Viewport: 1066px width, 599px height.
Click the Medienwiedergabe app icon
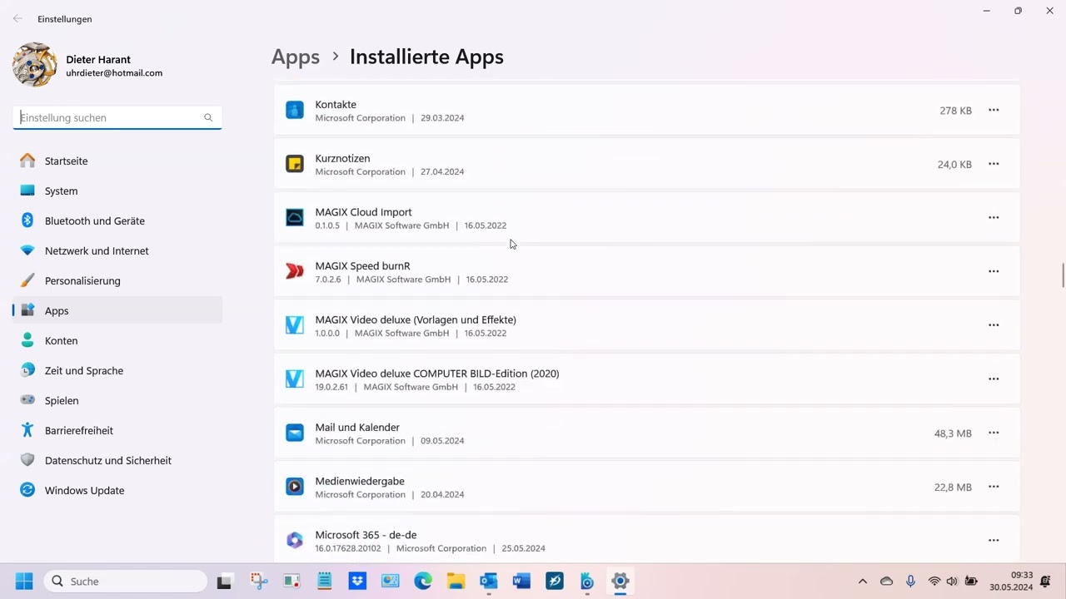pyautogui.click(x=295, y=487)
